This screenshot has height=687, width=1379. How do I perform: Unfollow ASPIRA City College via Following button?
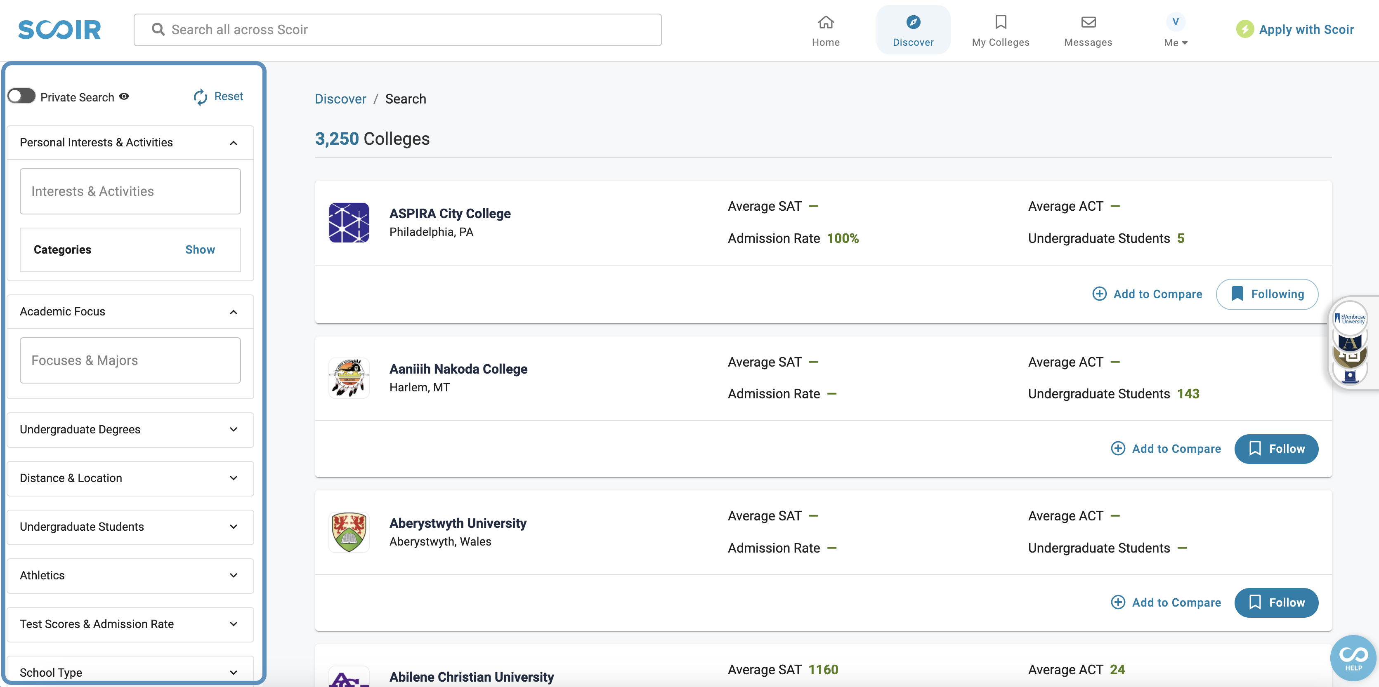pyautogui.click(x=1267, y=294)
